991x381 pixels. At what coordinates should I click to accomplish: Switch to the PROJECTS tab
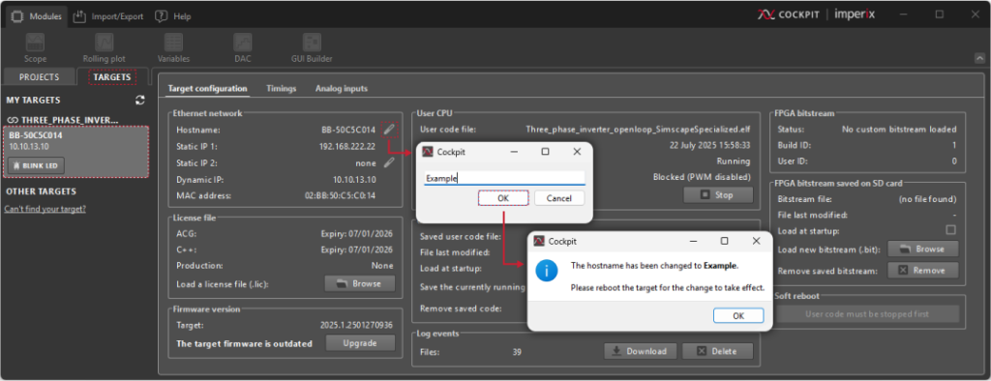point(39,77)
